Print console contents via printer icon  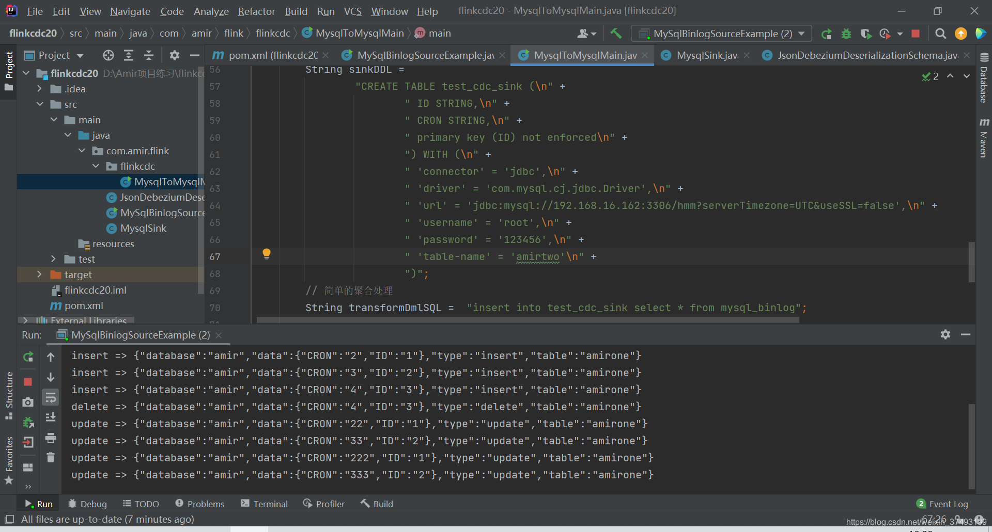(x=51, y=438)
